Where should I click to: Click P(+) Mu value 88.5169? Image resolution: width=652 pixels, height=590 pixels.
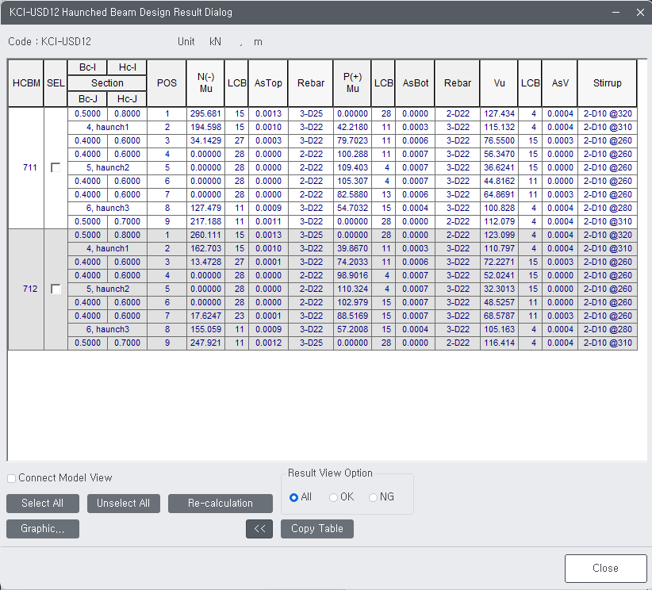[352, 316]
